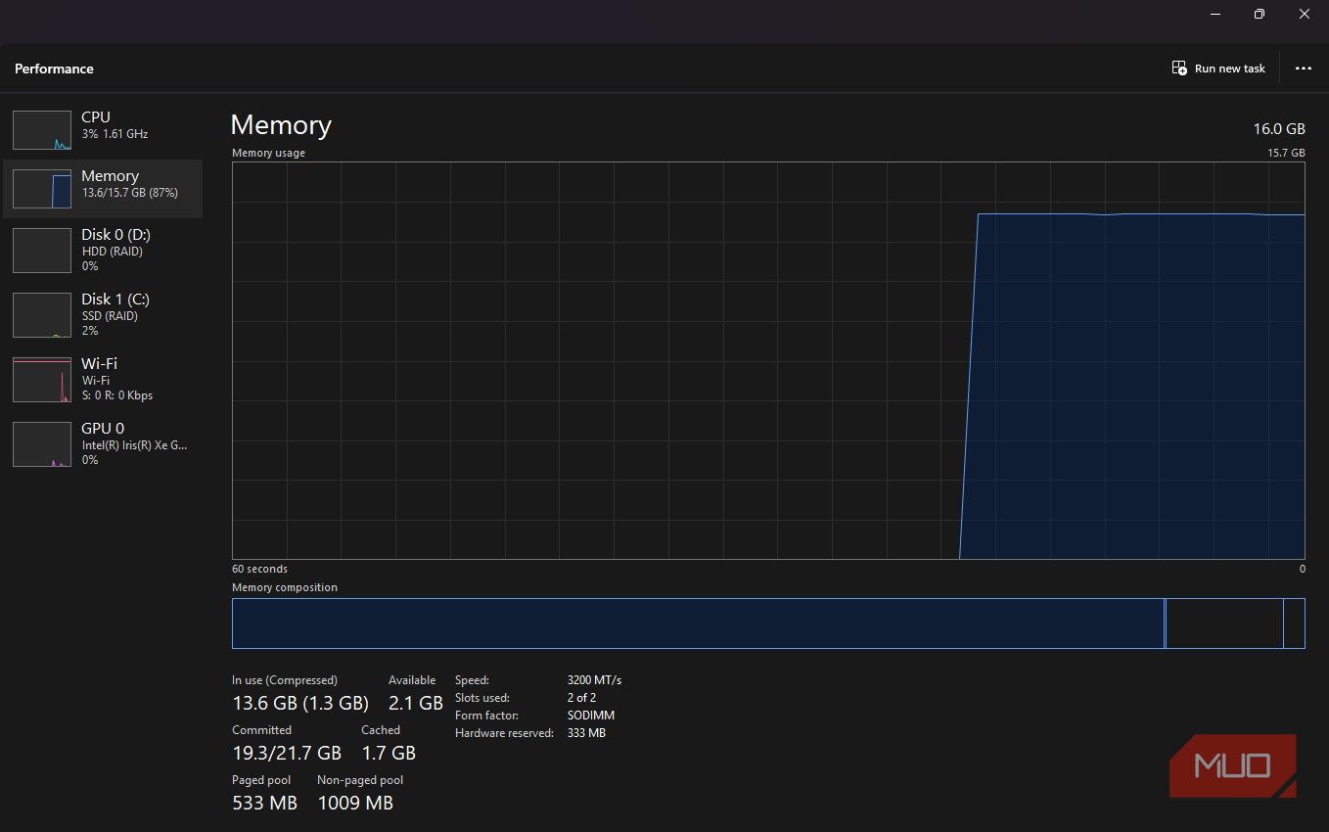Click the 333 MB hardware reserved value
1329x832 pixels.
(586, 733)
